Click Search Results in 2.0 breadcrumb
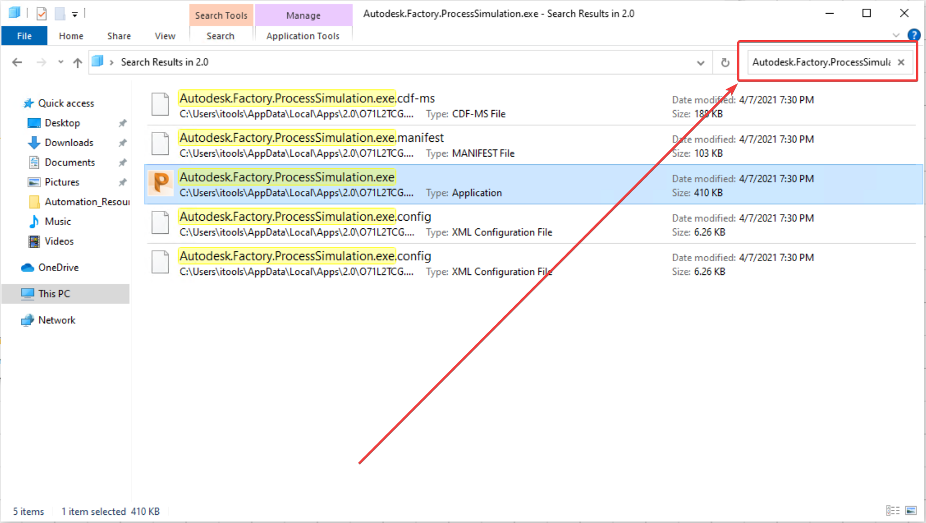This screenshot has height=523, width=926. click(165, 62)
